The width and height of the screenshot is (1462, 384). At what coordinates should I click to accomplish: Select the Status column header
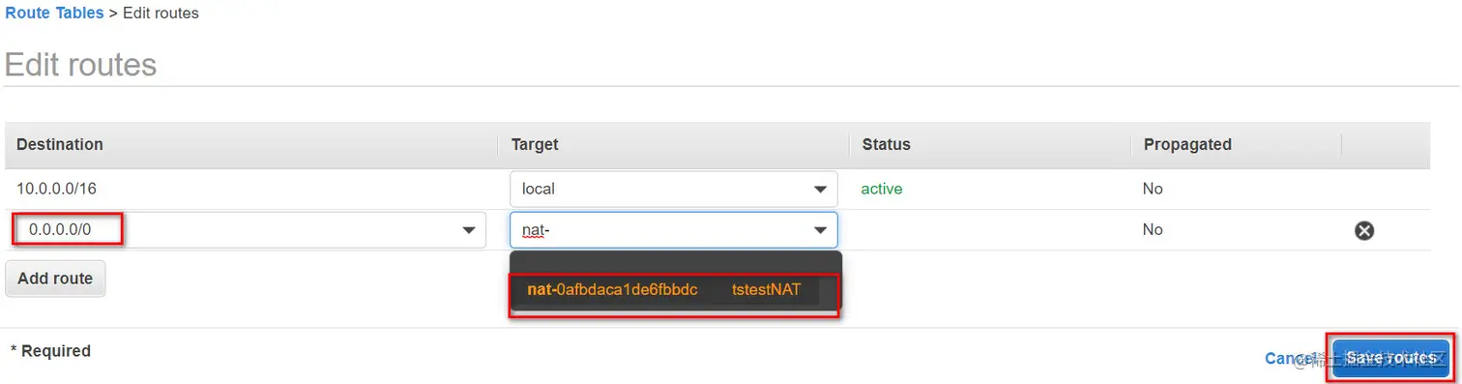point(887,144)
